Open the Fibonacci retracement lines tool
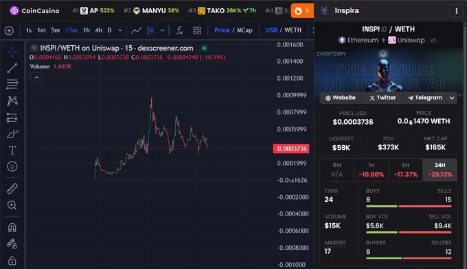Viewport: 467px width, 269px height. pos(12,84)
